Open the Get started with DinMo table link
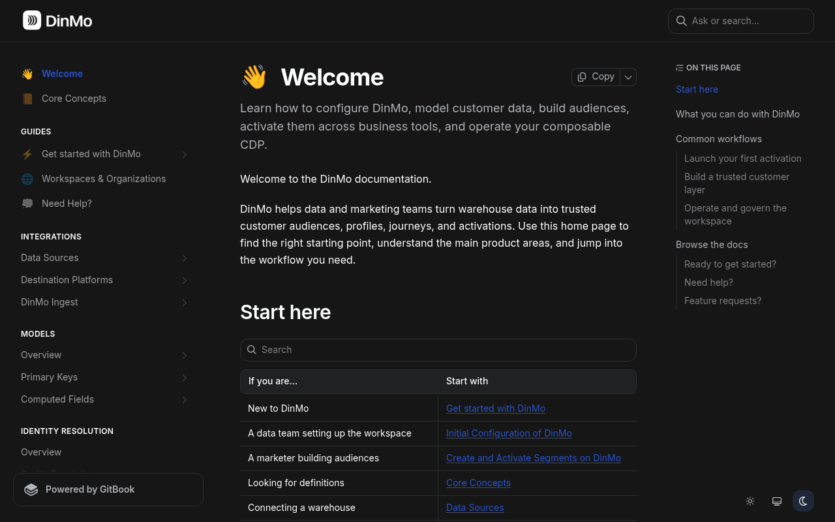Screen dimensions: 835x522 coord(496,408)
